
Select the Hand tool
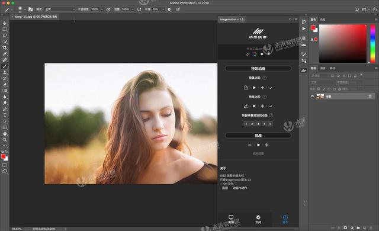click(5, 134)
